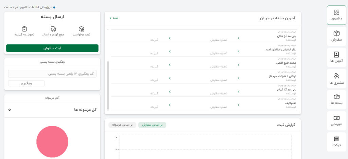This screenshot has width=348, height=159.
Task: Expand chevron beside گیرنده in بازار اینترنتی ایرانیان امید row
Action: pyautogui.click(x=170, y=51)
